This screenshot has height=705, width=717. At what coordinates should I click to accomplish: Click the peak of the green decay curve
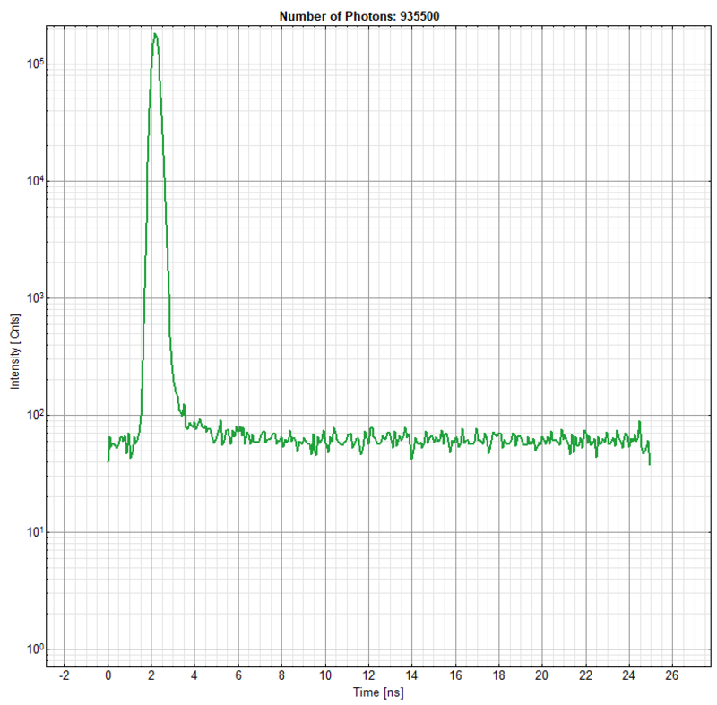click(x=155, y=35)
